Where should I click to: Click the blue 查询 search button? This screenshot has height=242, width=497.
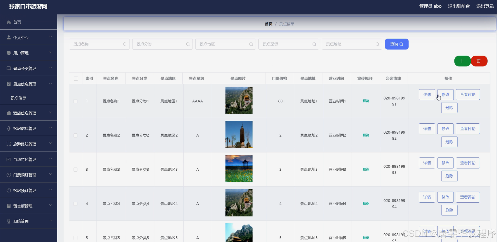pos(397,44)
